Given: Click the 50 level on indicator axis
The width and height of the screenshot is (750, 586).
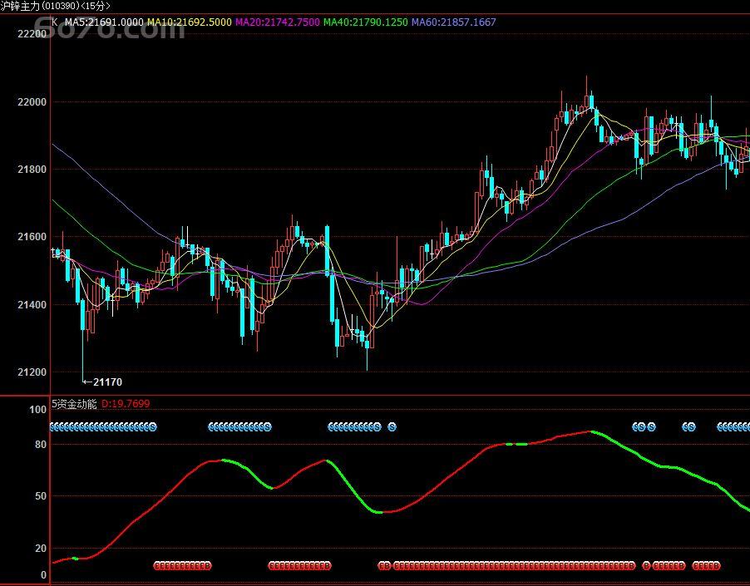Looking at the screenshot, I should 41,496.
